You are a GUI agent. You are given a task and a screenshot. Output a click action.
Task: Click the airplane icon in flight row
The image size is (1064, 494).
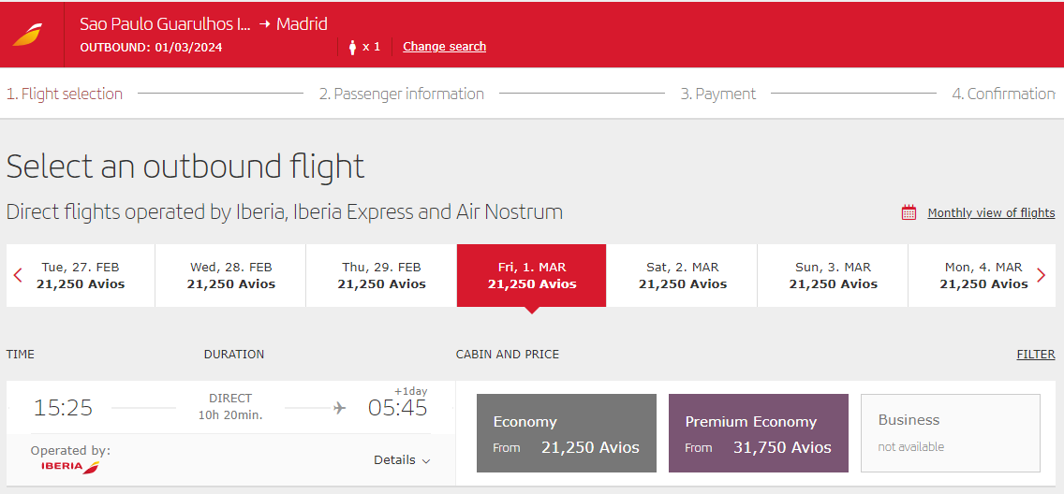pyautogui.click(x=339, y=408)
